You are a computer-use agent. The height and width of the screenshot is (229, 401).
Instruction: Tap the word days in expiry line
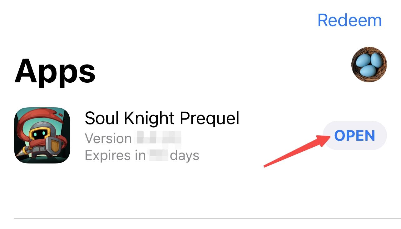[x=185, y=155]
